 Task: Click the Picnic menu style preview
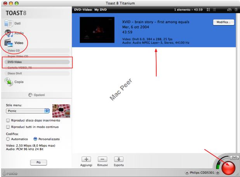[x=61, y=111]
